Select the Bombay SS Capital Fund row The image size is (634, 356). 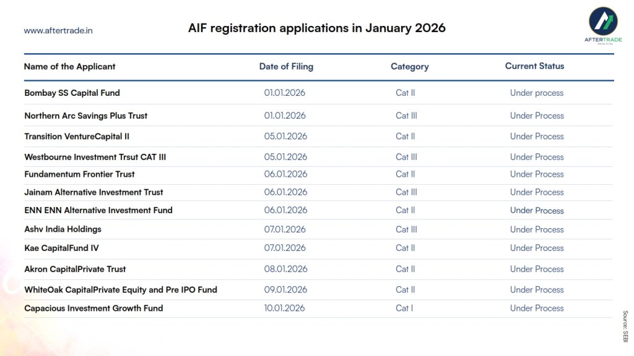(72, 93)
